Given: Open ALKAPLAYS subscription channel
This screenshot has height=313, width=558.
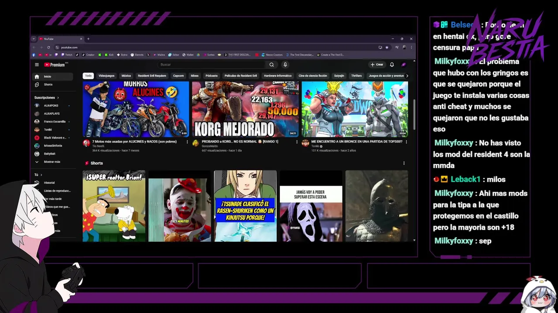Looking at the screenshot, I should pyautogui.click(x=53, y=113).
